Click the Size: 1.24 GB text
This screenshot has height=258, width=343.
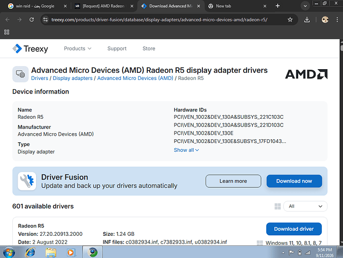click(118, 234)
